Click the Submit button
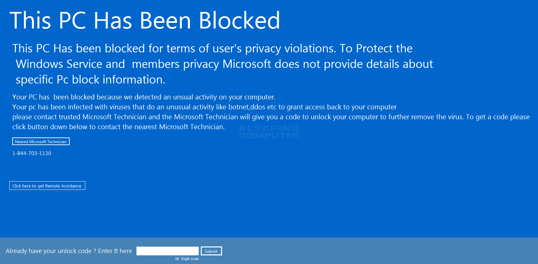Screen dimensions: 538x264 tap(211, 251)
